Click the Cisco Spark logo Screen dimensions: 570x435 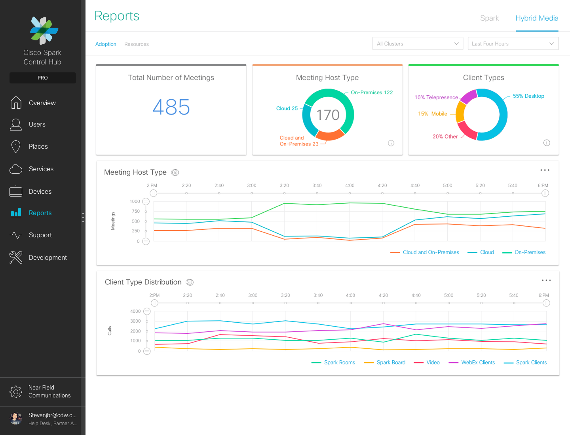(x=44, y=30)
